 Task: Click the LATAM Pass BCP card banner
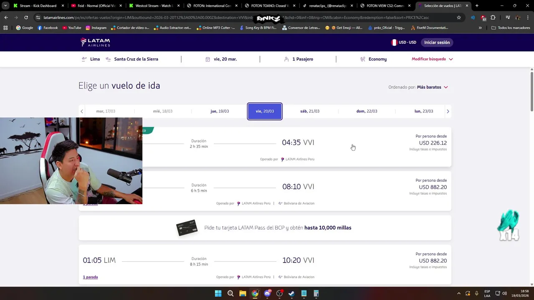[x=265, y=228]
